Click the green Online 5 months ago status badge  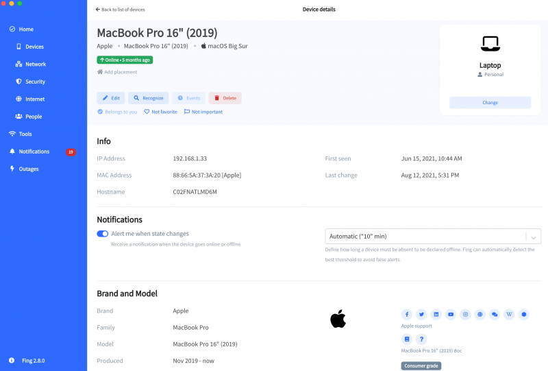click(125, 60)
